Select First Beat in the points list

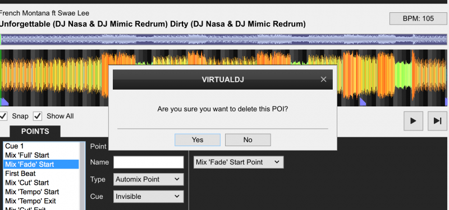pyautogui.click(x=41, y=174)
